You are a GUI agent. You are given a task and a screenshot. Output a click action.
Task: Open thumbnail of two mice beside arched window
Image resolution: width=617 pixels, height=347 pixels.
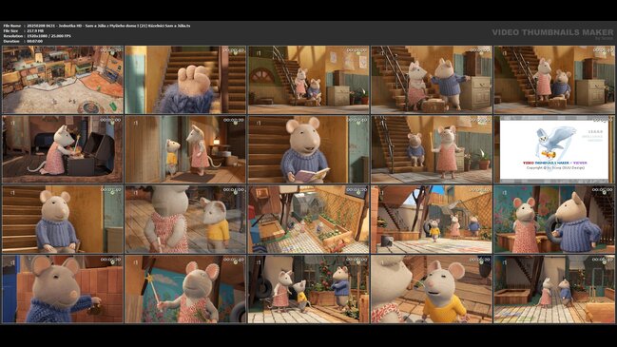(x=308, y=80)
